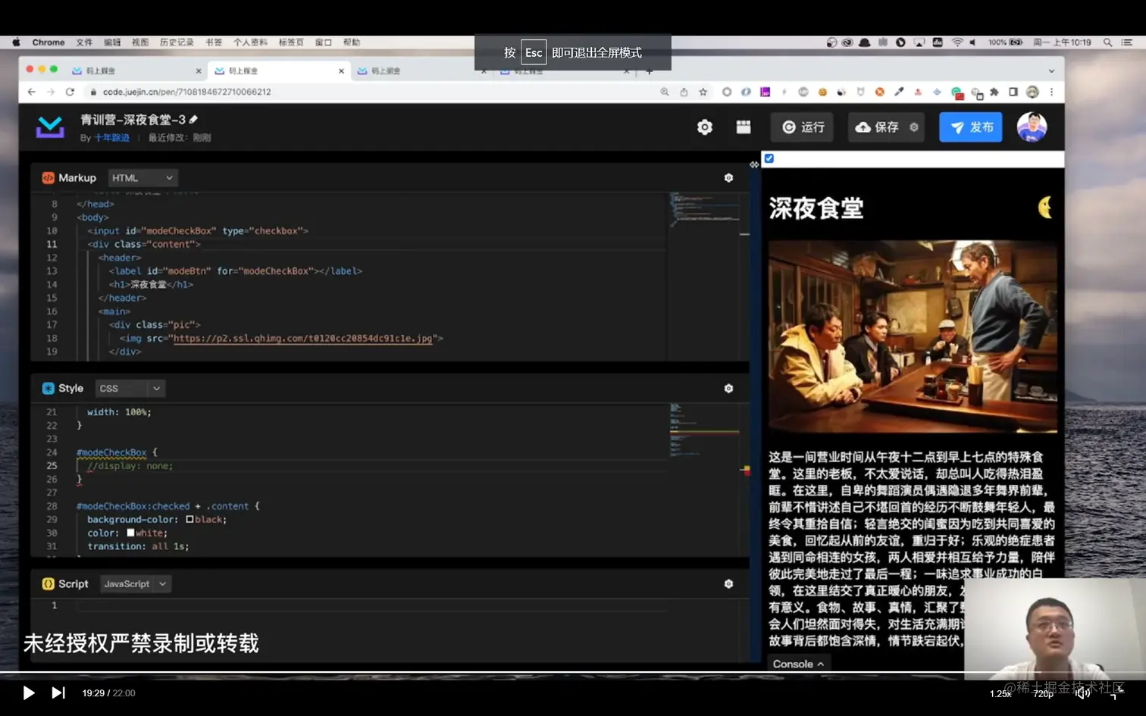This screenshot has height=716, width=1146.
Task: Click the browser back arrow
Action: 31,92
